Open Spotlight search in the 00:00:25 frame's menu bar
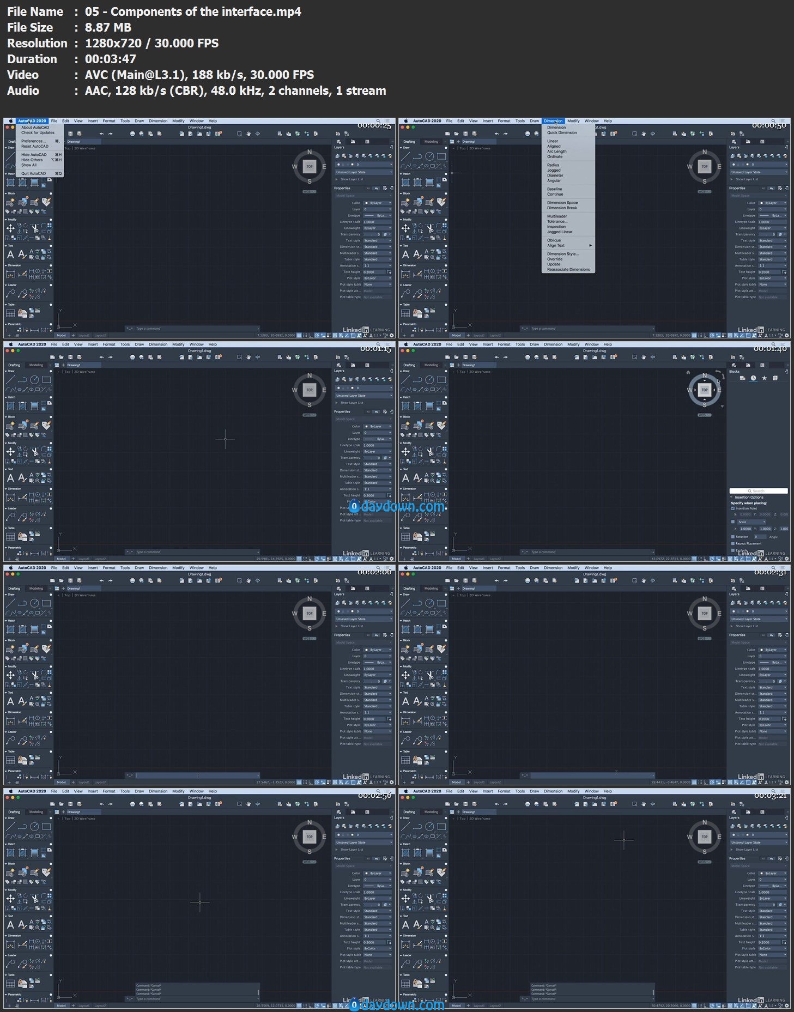Image resolution: width=794 pixels, height=1012 pixels. click(378, 121)
